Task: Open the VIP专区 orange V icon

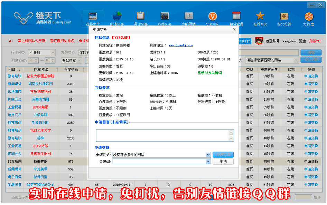Action: [213, 16]
